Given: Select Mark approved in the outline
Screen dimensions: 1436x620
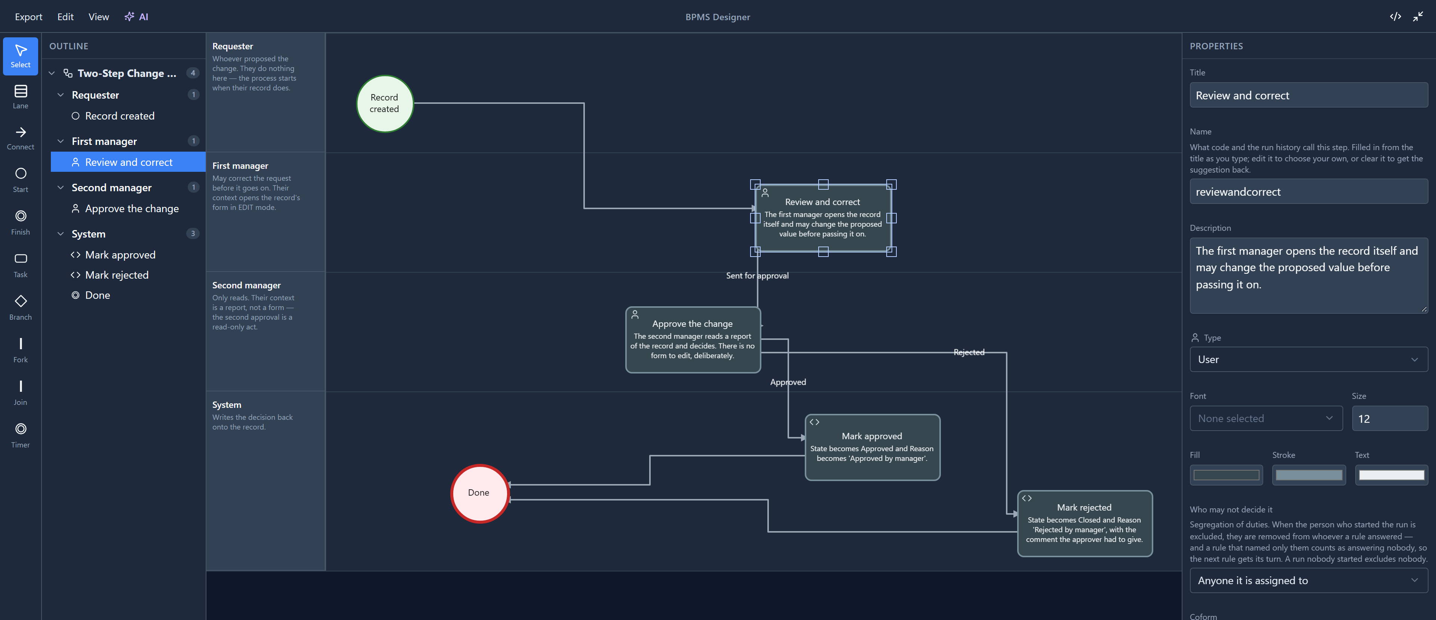Looking at the screenshot, I should [128, 254].
